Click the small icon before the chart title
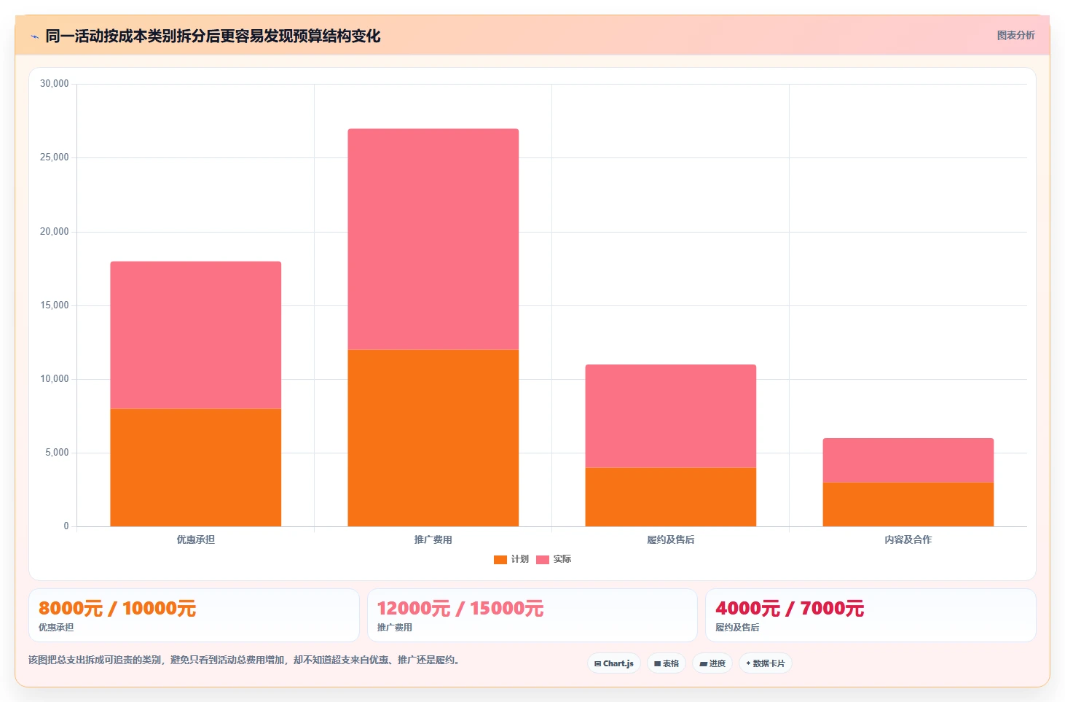 pyautogui.click(x=34, y=36)
